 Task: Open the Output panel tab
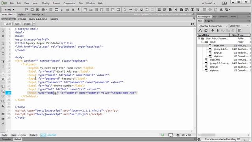[x=17, y=139]
